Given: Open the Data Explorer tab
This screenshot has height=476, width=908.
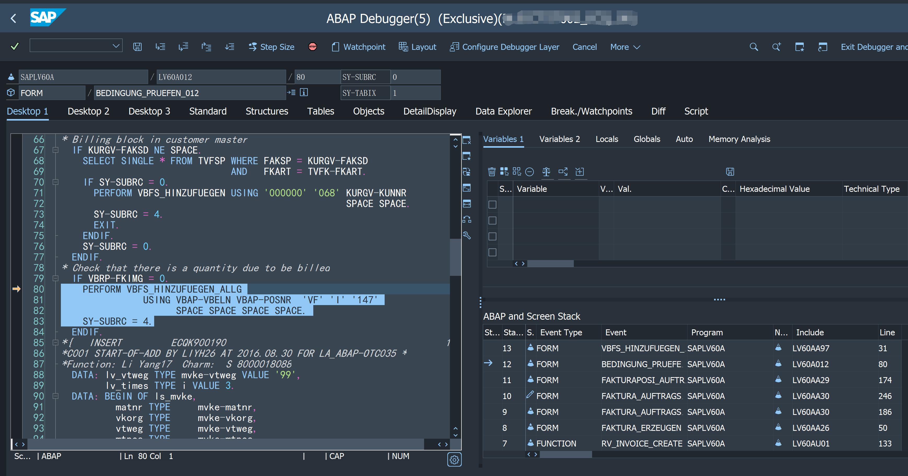Looking at the screenshot, I should [x=503, y=111].
